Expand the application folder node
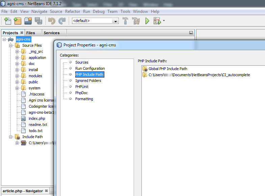Screen dimensions: 265x196 (17, 58)
